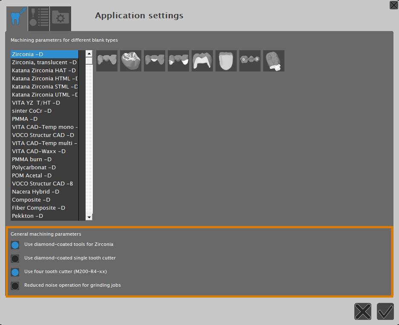Open the folder settings gear tab
This screenshot has height=325, width=399.
coord(60,19)
